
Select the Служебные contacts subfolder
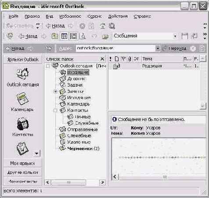click(x=86, y=123)
